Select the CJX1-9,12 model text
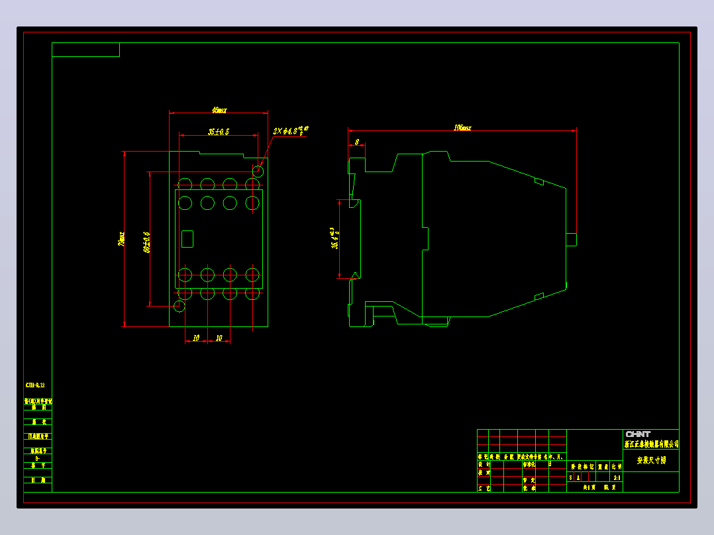This screenshot has width=714, height=535. [35, 385]
